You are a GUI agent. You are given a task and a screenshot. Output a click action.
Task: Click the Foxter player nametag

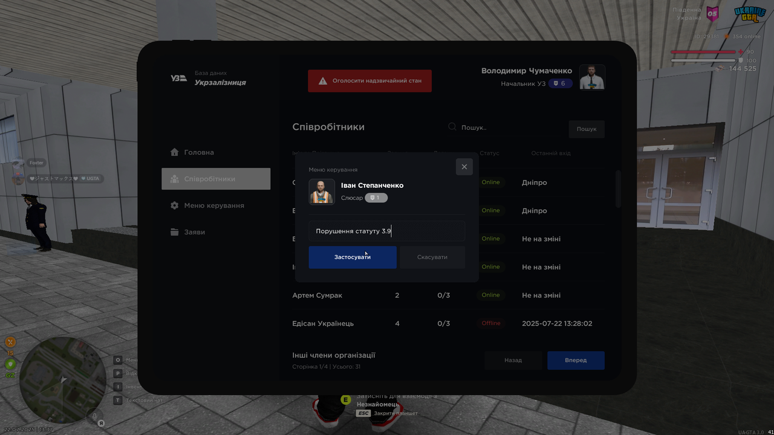click(36, 163)
